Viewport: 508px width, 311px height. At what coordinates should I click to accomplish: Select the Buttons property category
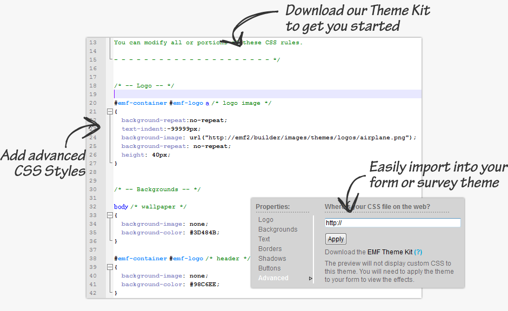(269, 268)
